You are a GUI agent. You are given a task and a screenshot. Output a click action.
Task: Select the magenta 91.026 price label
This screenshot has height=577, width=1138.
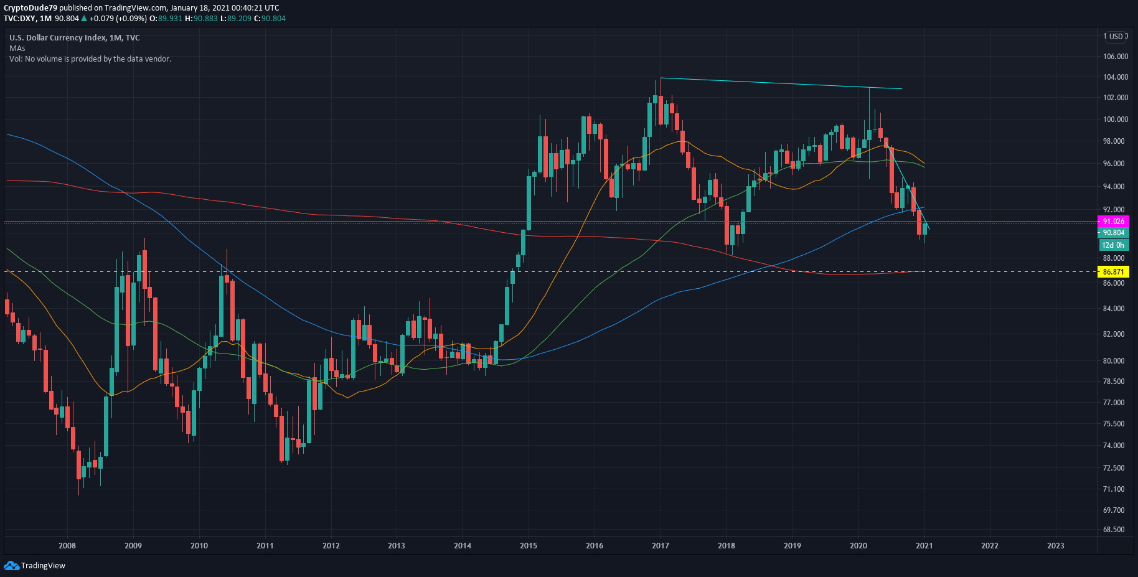coord(1114,222)
